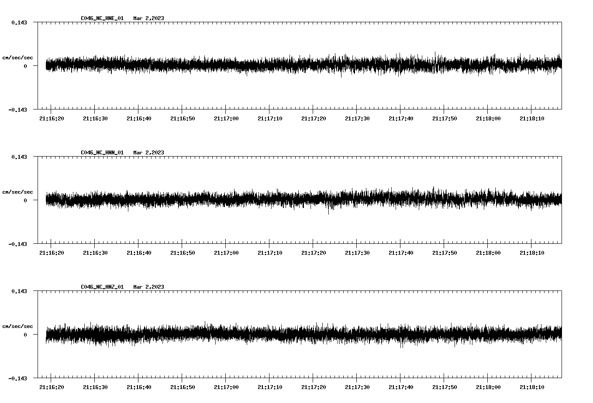593x403 pixels.
Task: Click the 21:16:20 timestamp under top plot
Action: (52, 118)
